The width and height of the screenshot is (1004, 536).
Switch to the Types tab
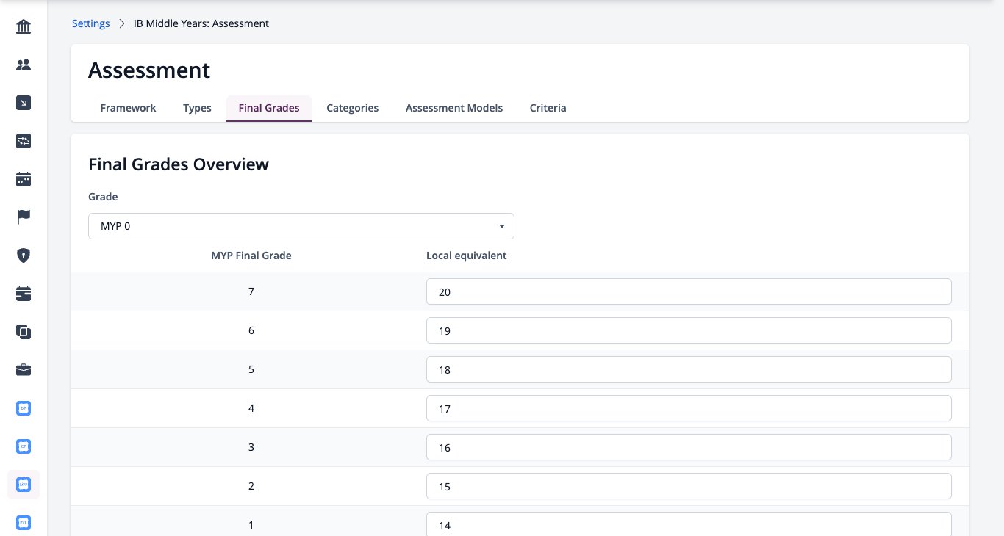point(197,108)
